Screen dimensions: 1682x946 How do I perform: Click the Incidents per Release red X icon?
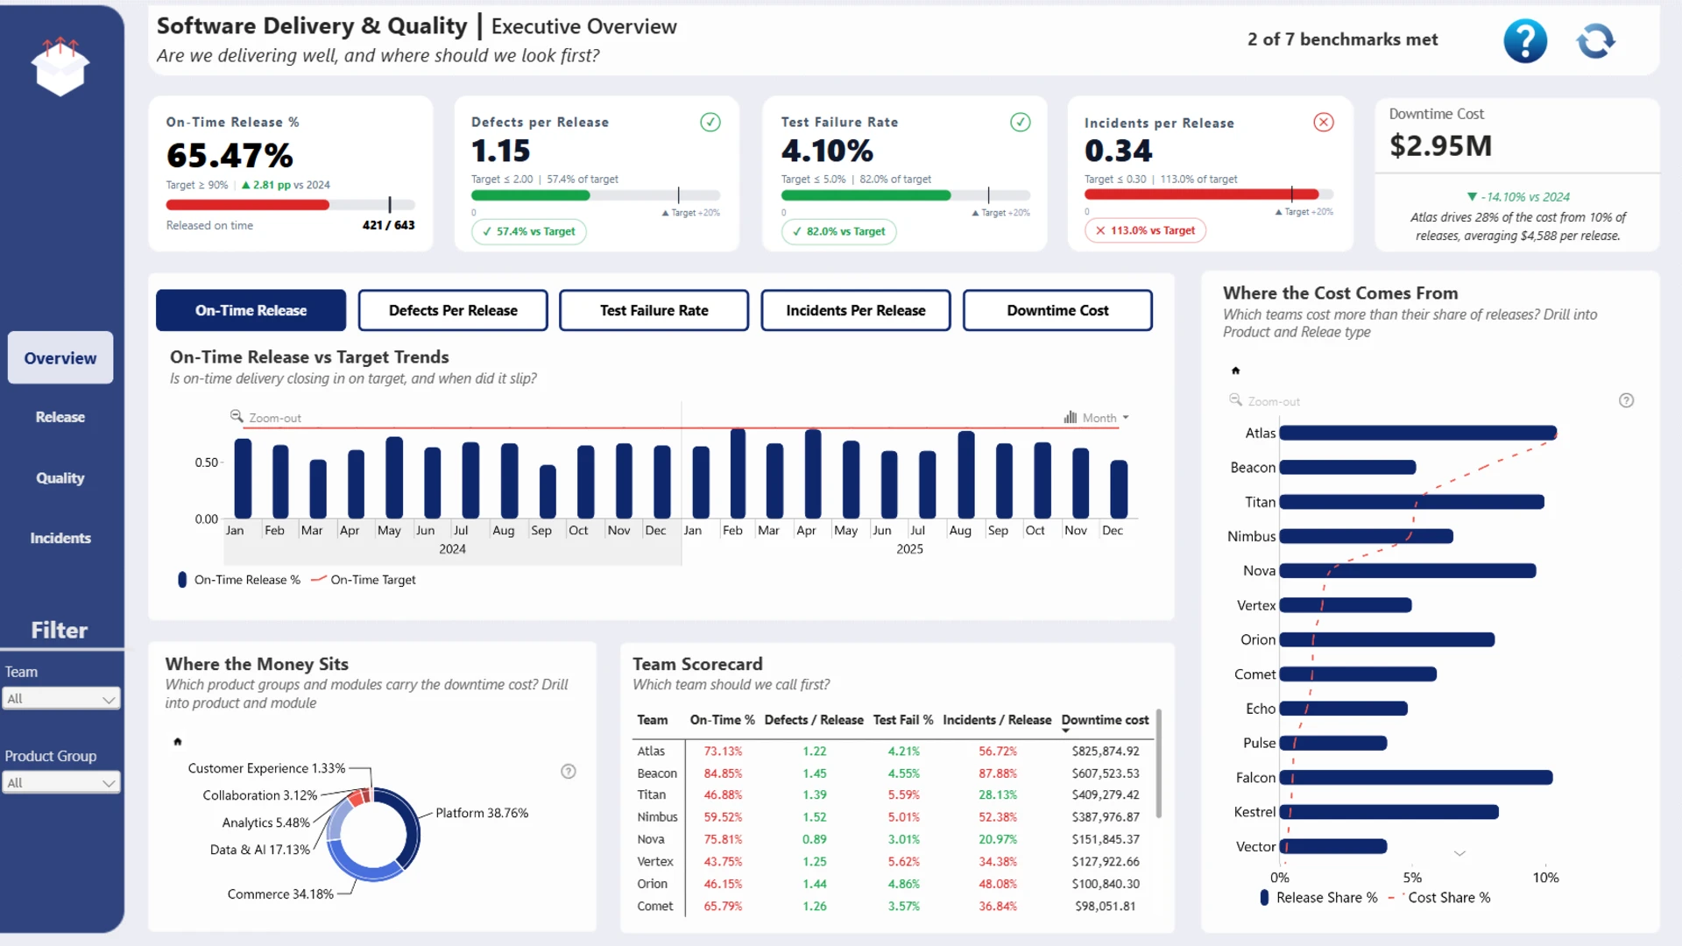(1324, 123)
